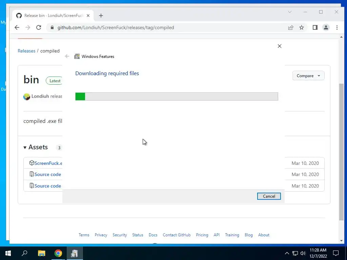
Task: Click the Windows Features title icon
Action: click(77, 57)
